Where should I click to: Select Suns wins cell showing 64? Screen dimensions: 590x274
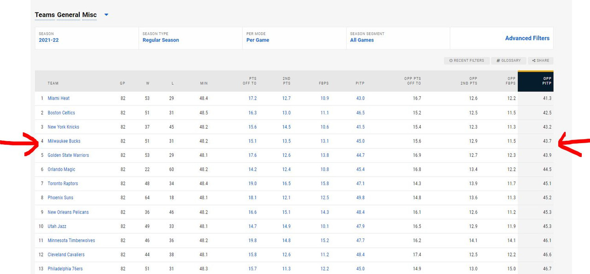pos(148,198)
